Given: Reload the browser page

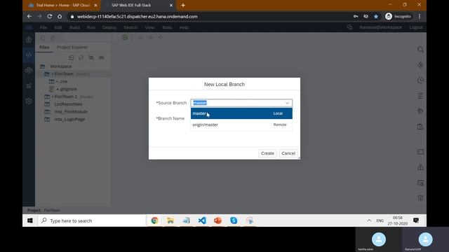Looking at the screenshot, I should (50, 17).
